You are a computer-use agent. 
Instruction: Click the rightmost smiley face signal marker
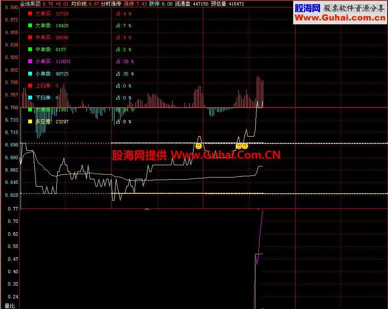tap(245, 146)
